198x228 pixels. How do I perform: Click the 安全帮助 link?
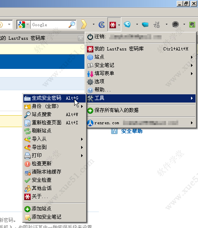pos(132,131)
